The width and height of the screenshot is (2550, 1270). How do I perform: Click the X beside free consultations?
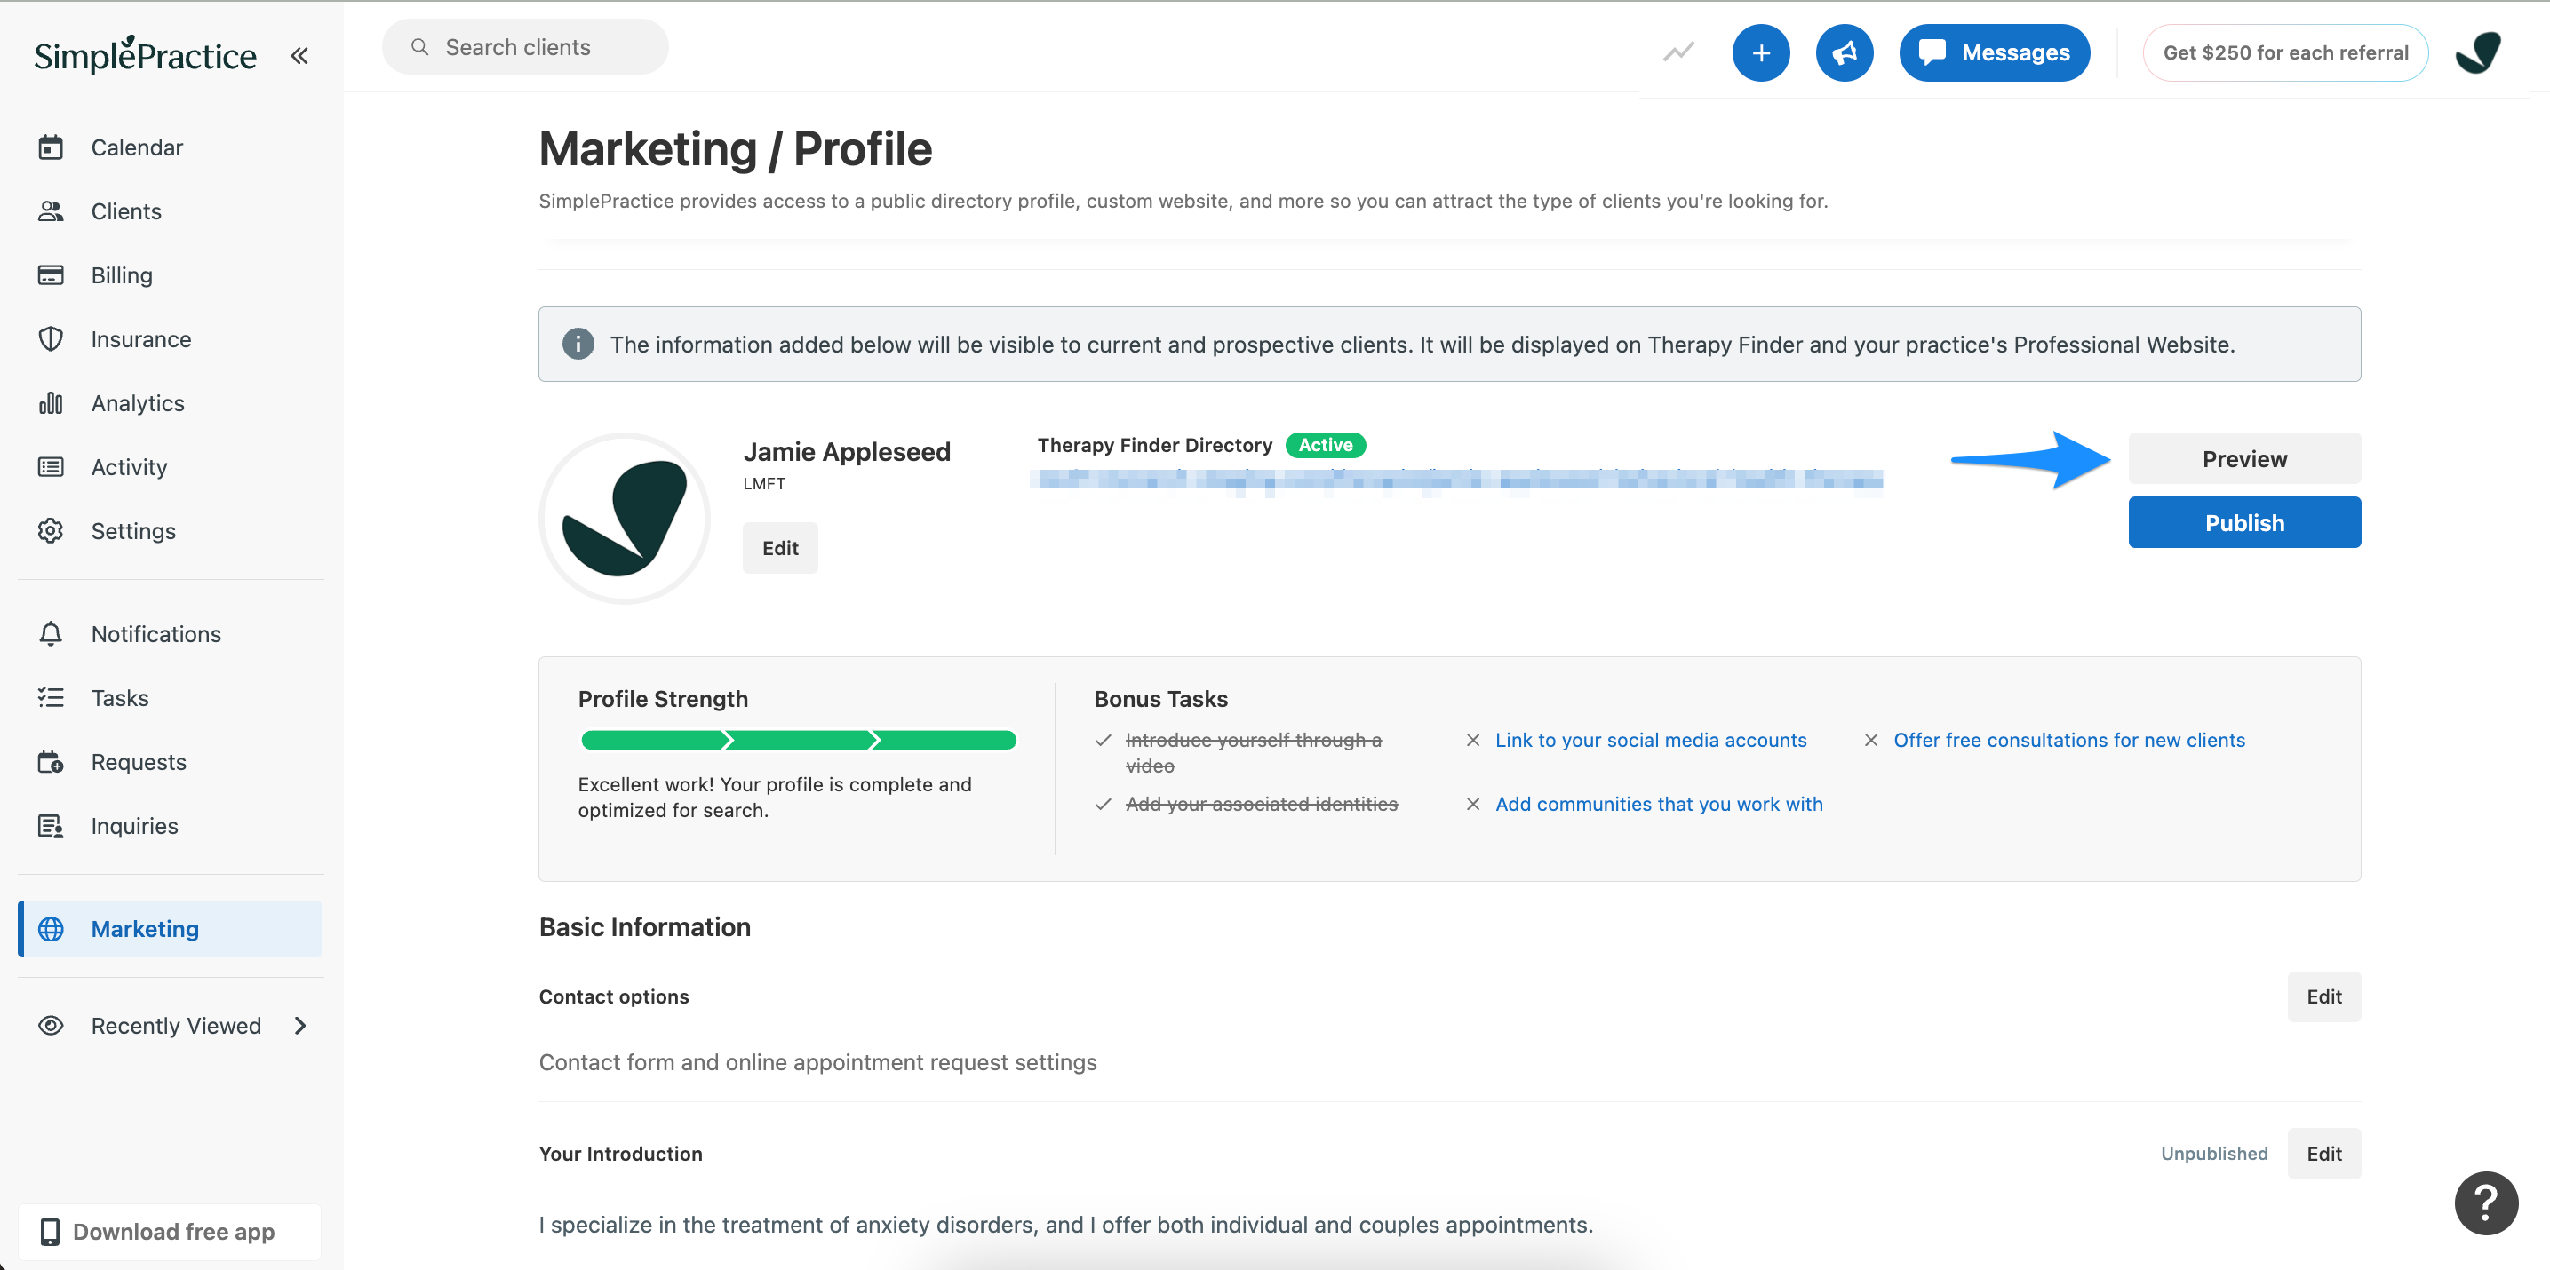pos(1871,740)
